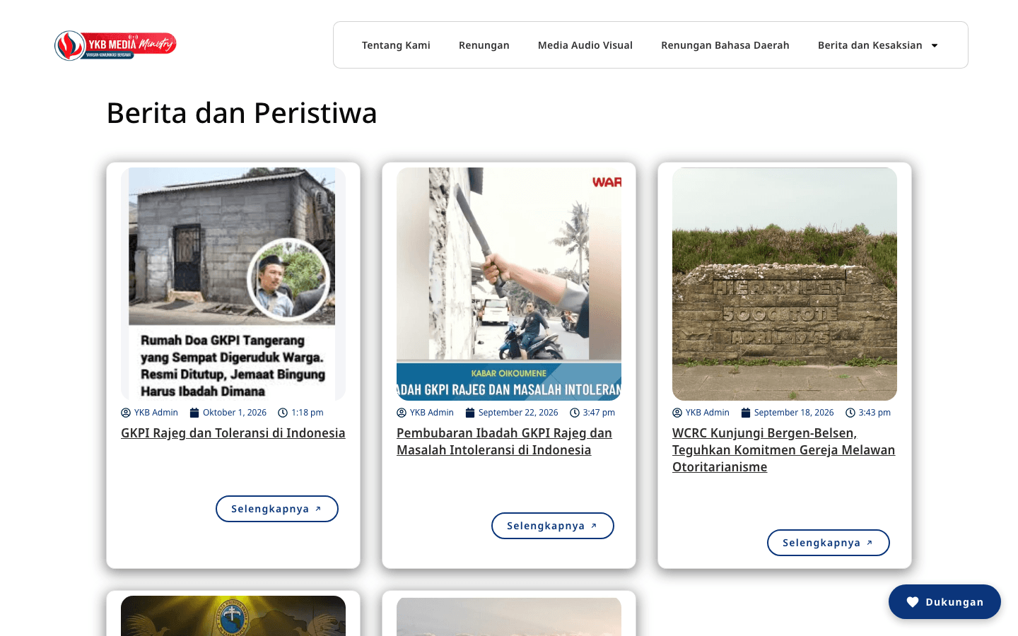Click the 1:18 pm time text
Image resolution: width=1018 pixels, height=636 pixels.
308,413
